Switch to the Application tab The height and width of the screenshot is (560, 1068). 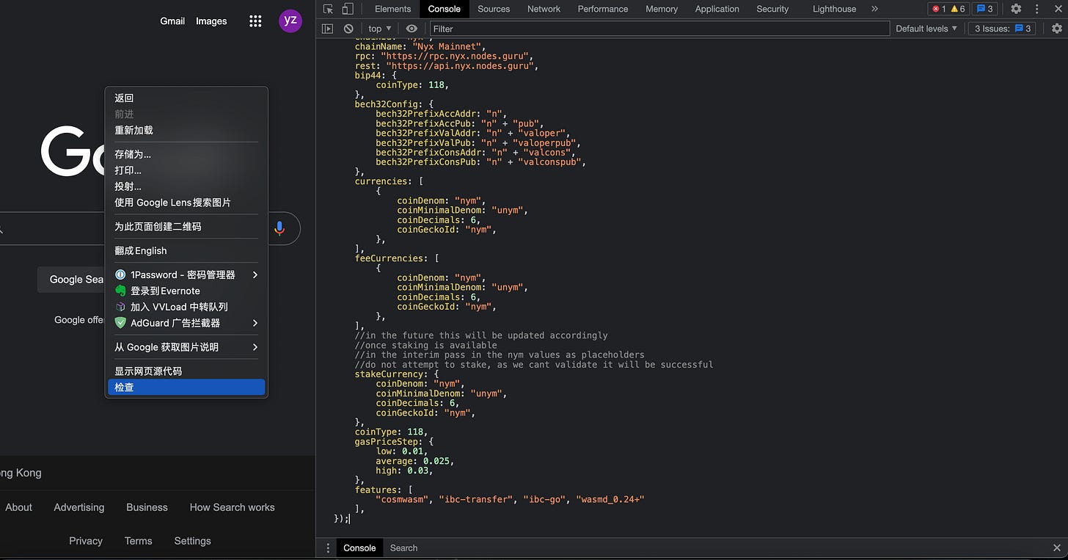click(x=717, y=9)
